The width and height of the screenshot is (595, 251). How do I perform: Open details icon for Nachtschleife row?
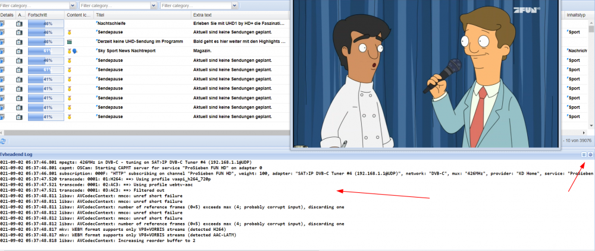[x=2, y=24]
